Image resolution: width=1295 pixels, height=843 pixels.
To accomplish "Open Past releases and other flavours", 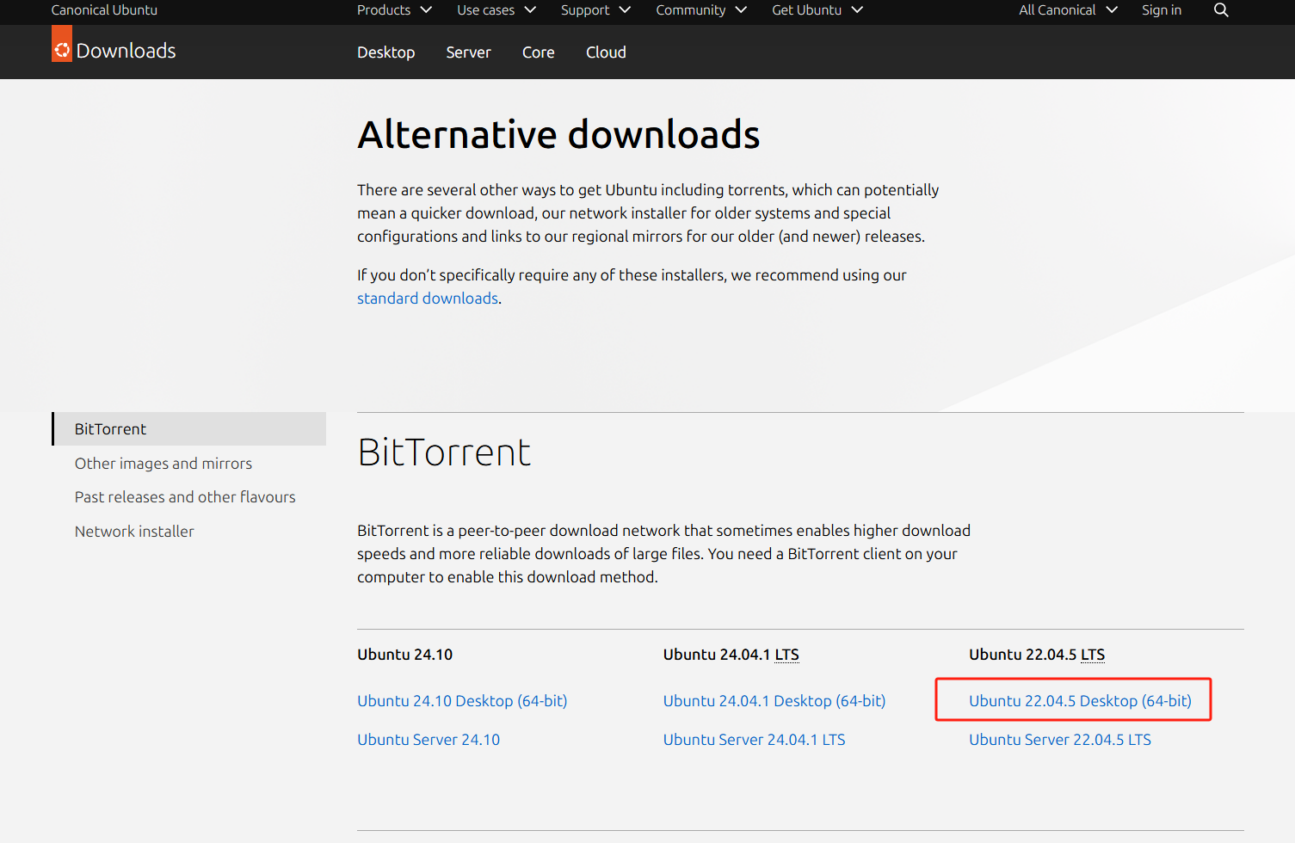I will (x=185, y=497).
